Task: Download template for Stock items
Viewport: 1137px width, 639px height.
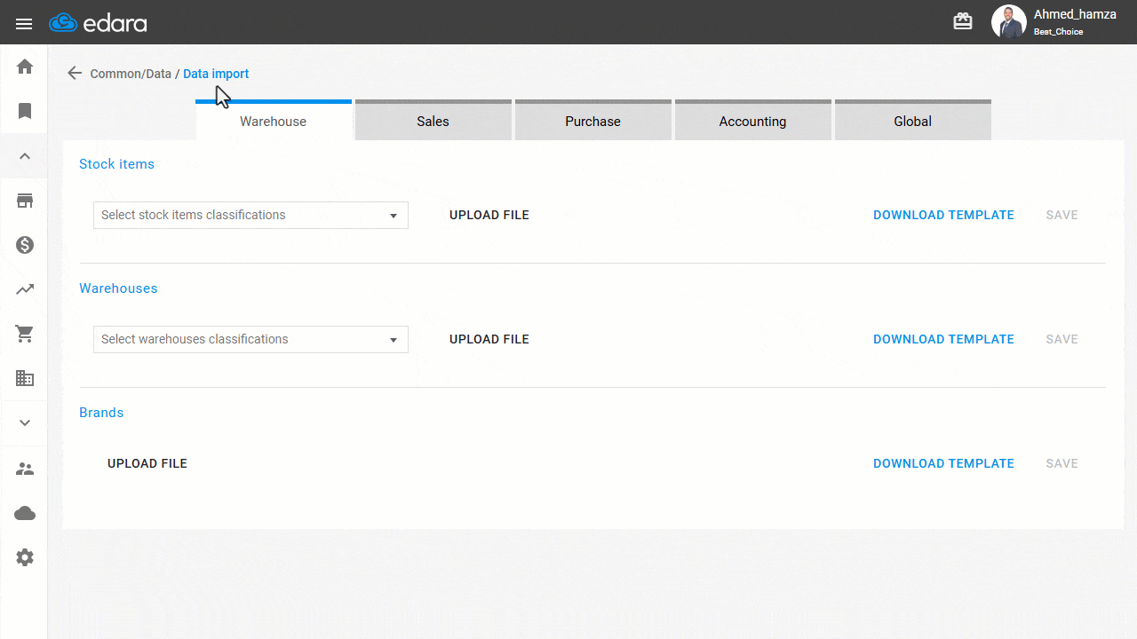Action: point(943,215)
